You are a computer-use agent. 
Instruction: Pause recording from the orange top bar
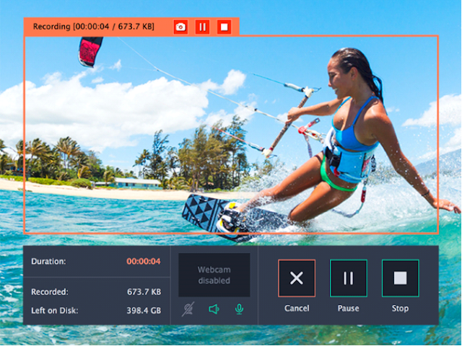coord(202,27)
